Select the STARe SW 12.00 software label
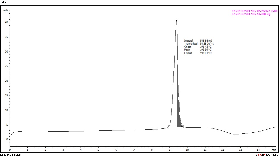This screenshot has height=158, width=279. (x=267, y=155)
